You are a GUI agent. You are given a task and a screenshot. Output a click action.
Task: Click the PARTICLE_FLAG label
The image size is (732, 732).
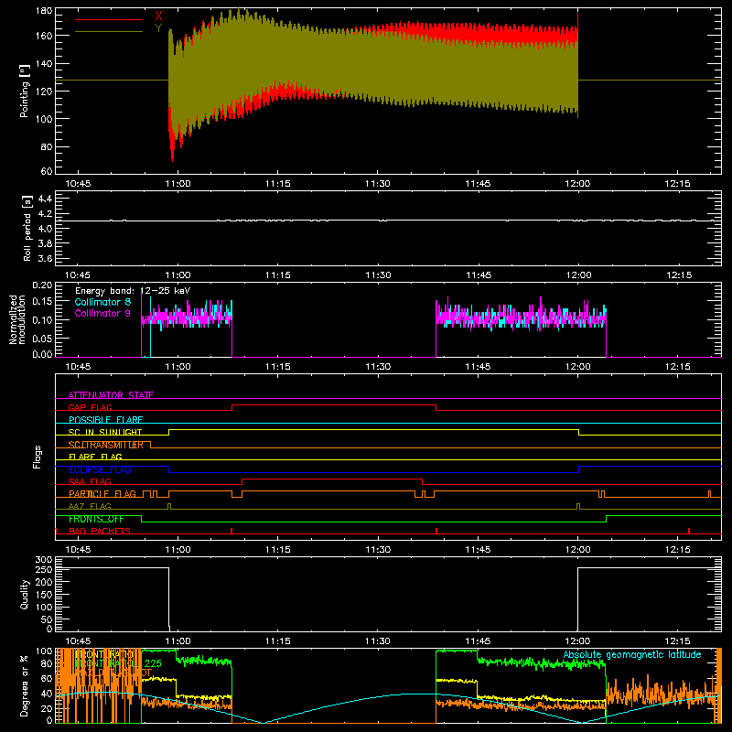coord(102,493)
